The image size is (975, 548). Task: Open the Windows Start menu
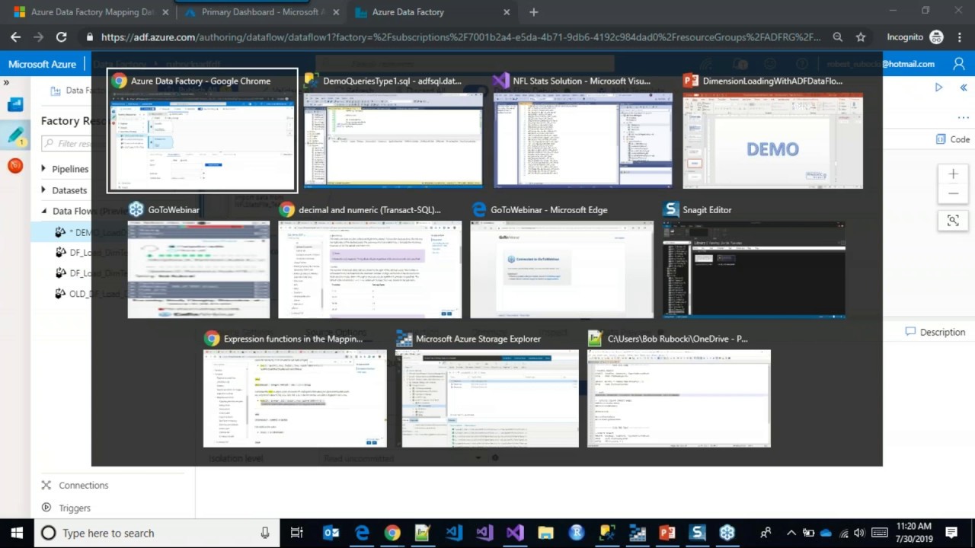point(17,533)
